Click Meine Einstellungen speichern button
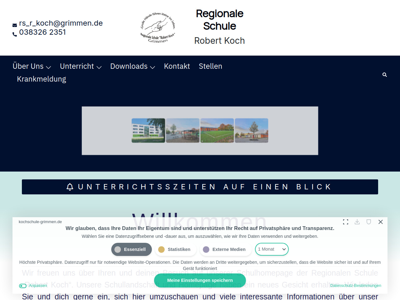The width and height of the screenshot is (400, 300). pyautogui.click(x=200, y=280)
